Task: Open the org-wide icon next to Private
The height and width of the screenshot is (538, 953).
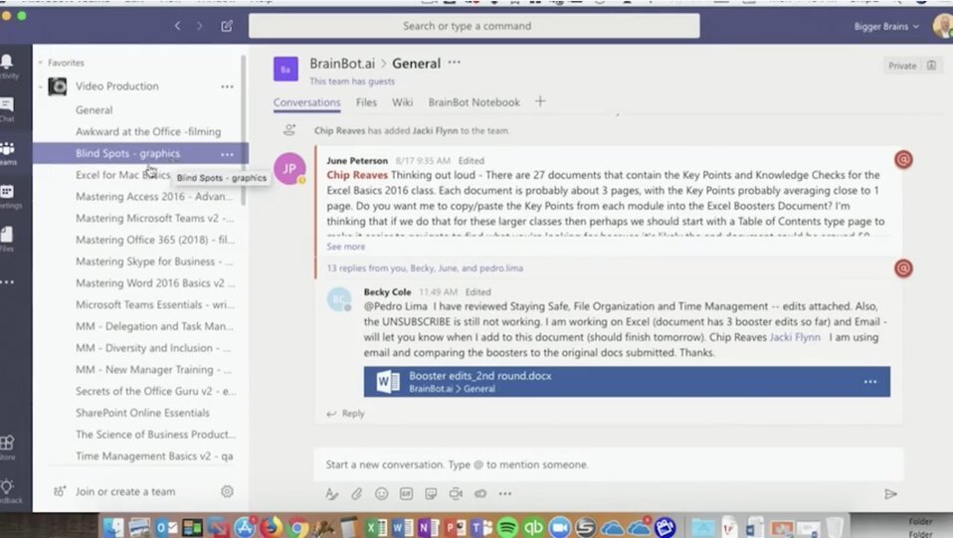Action: (x=931, y=66)
